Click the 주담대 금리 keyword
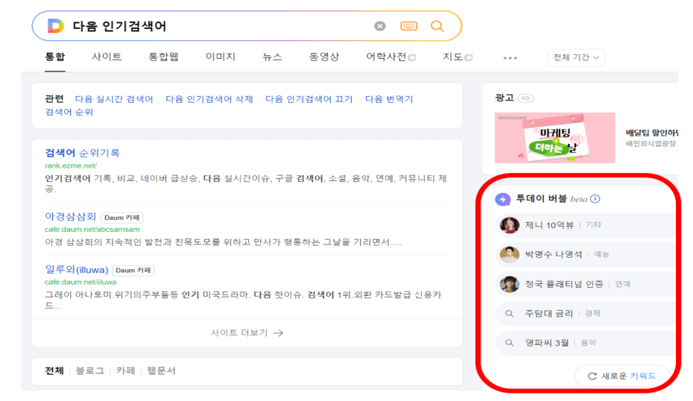The width and height of the screenshot is (693, 401). pos(549,314)
